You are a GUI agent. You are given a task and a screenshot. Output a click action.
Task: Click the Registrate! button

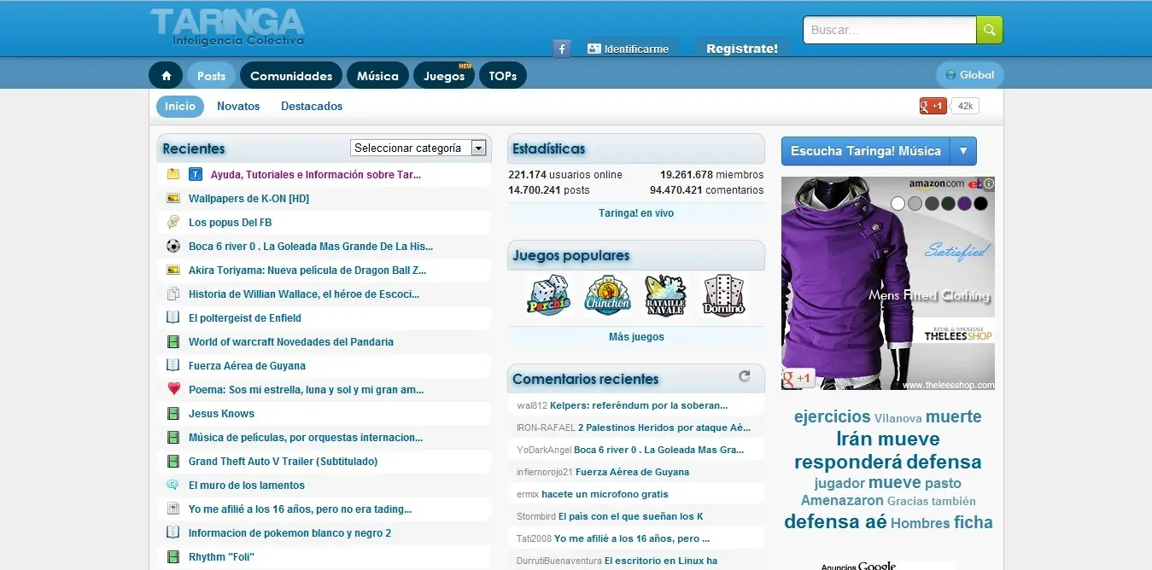pos(742,49)
